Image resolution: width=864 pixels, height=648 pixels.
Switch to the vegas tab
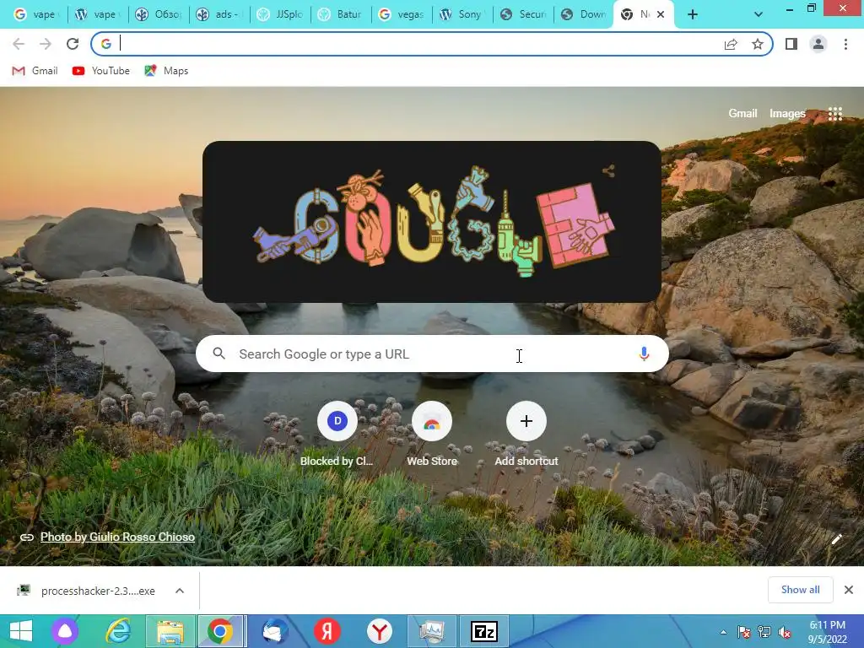pos(402,15)
